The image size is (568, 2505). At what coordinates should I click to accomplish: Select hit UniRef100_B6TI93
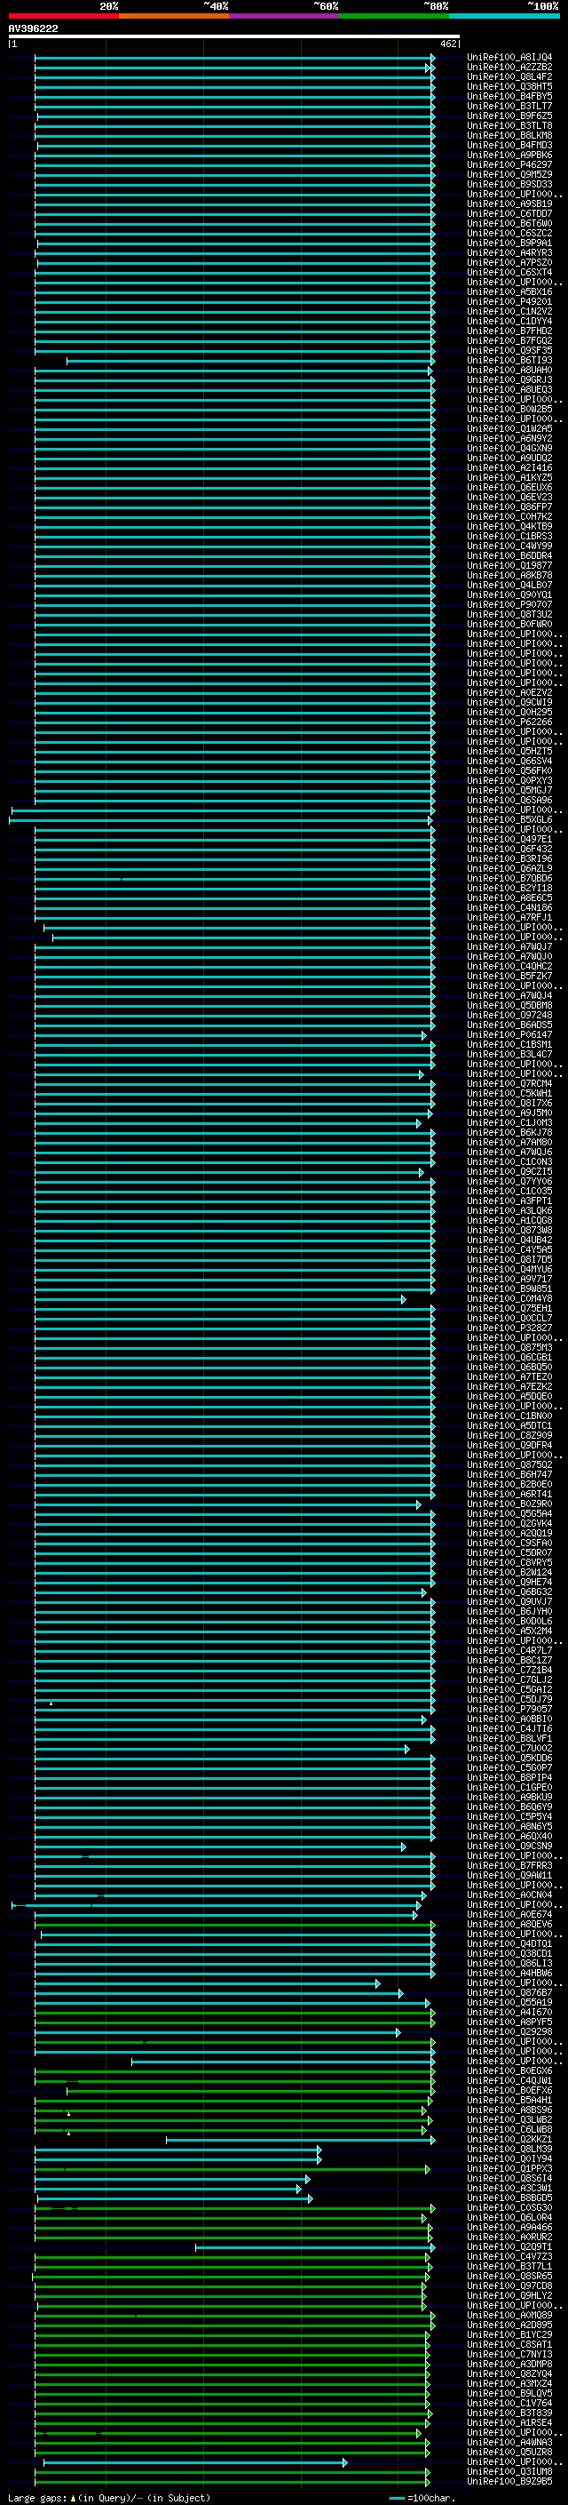(x=509, y=360)
